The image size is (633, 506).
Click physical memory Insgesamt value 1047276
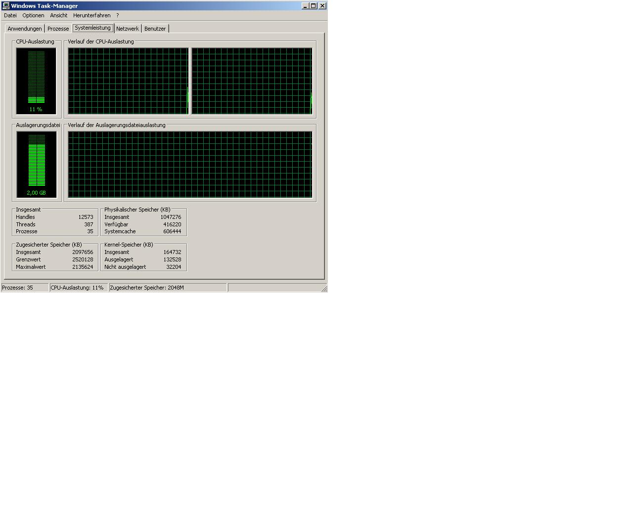pos(171,217)
